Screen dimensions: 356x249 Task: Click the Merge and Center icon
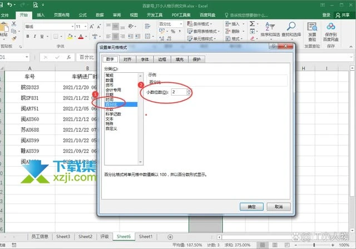click(x=147, y=36)
